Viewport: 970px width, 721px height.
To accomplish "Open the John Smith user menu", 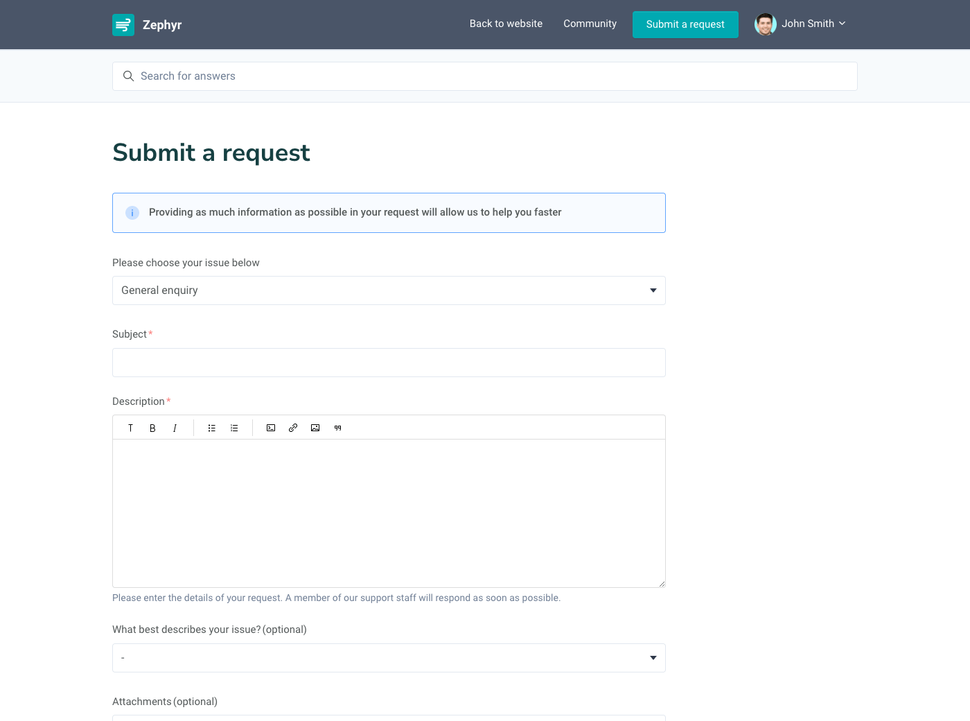I will pos(801,24).
